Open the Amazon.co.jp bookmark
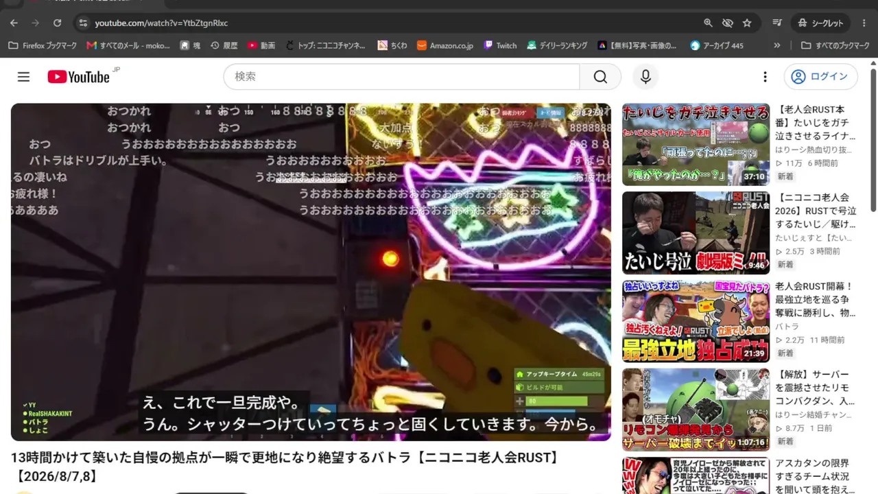The width and height of the screenshot is (878, 494). click(x=444, y=45)
